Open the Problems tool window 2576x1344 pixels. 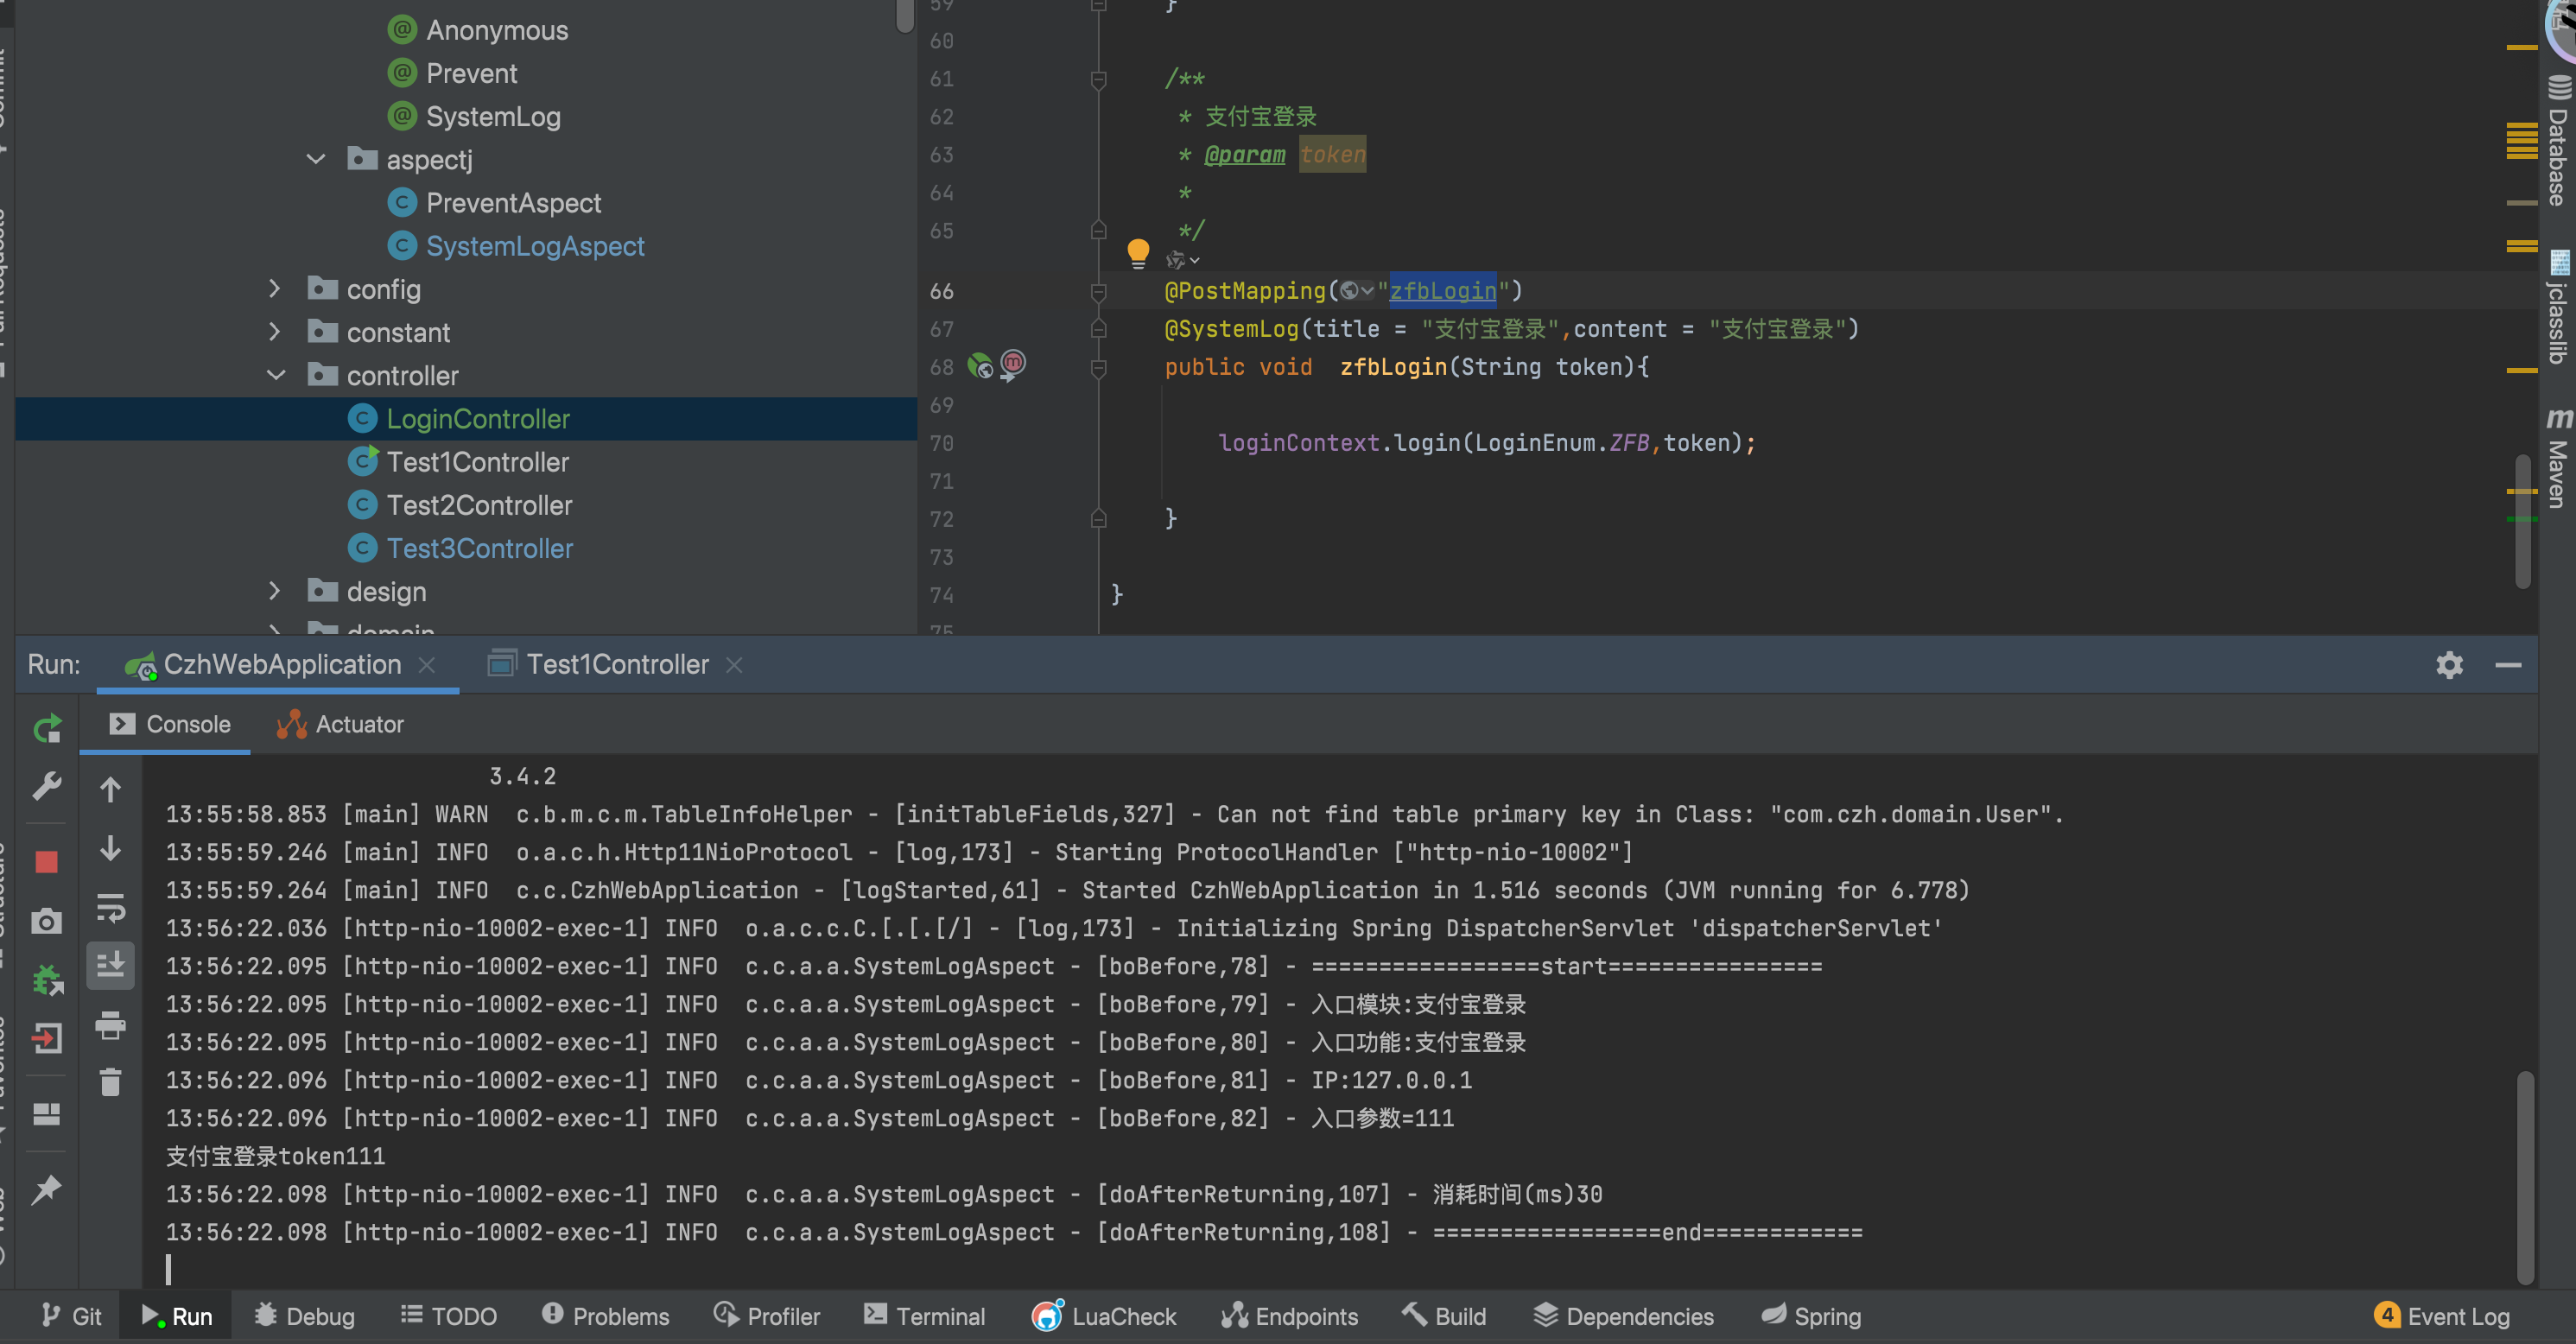[x=605, y=1316]
